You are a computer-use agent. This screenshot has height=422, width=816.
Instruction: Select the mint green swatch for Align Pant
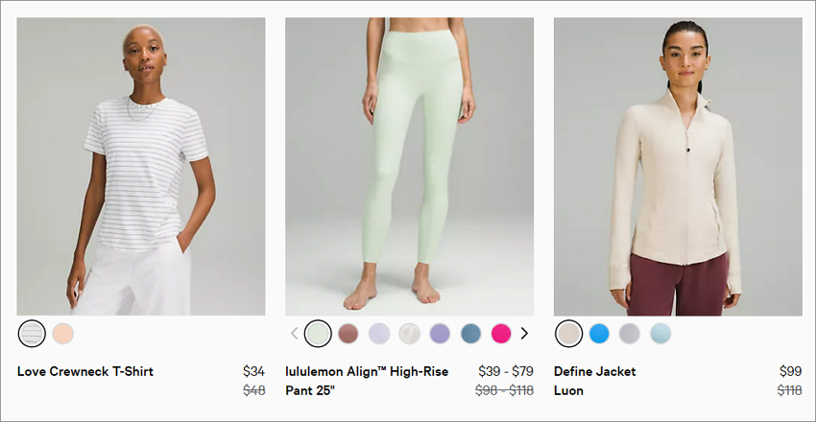[x=318, y=333]
